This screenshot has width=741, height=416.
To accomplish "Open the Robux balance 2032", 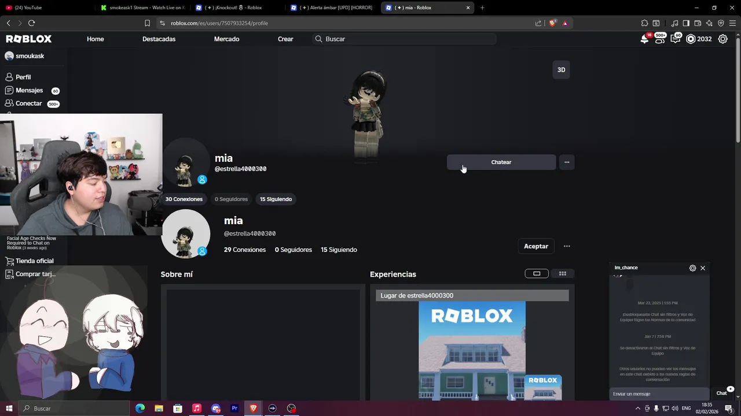I will tap(699, 39).
